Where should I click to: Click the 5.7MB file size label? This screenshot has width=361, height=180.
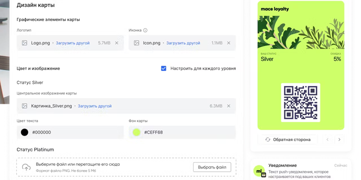pos(104,43)
